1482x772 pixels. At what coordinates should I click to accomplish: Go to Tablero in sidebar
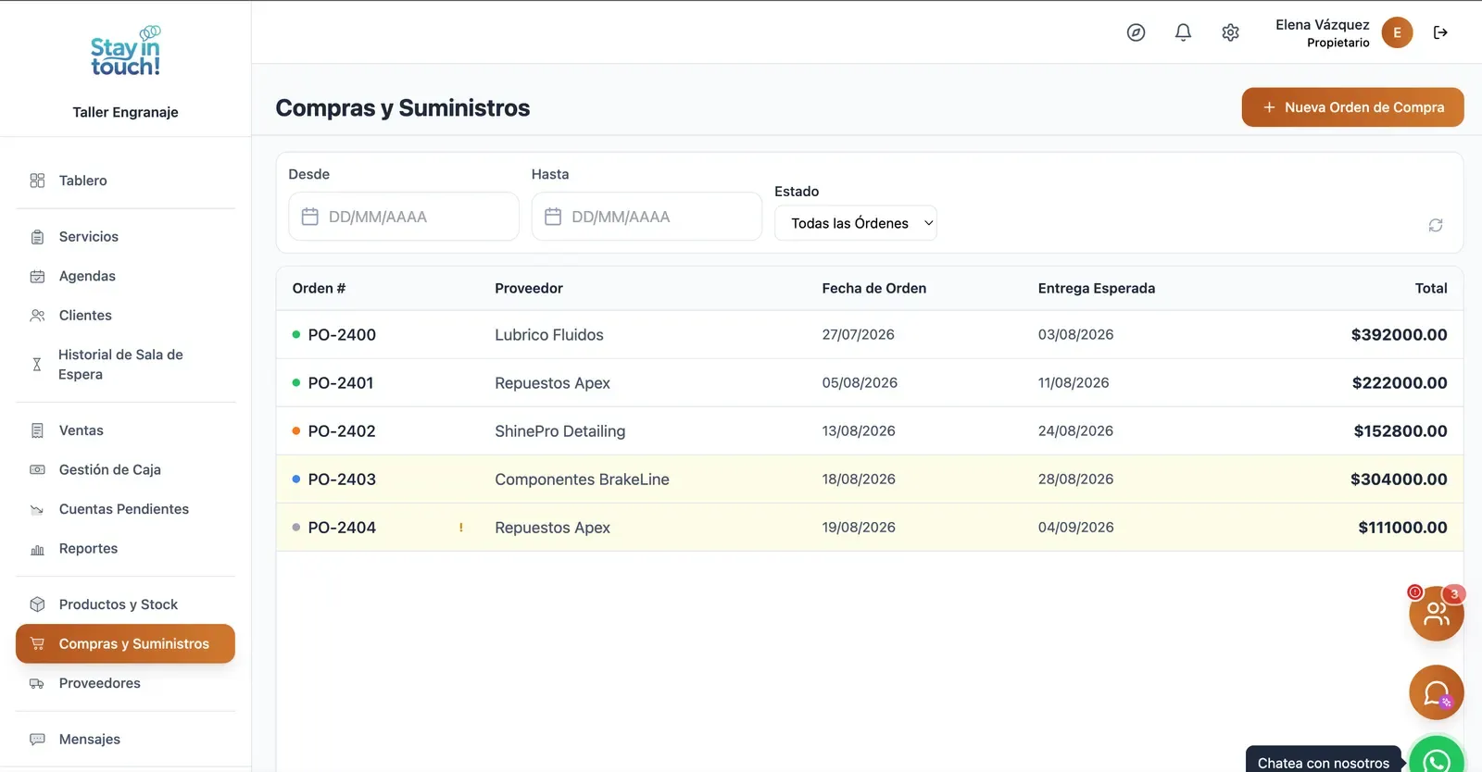tap(125, 181)
